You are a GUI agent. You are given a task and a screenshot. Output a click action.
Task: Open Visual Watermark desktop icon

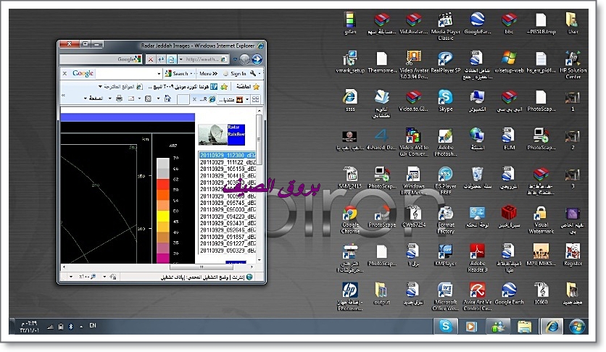[541, 219]
